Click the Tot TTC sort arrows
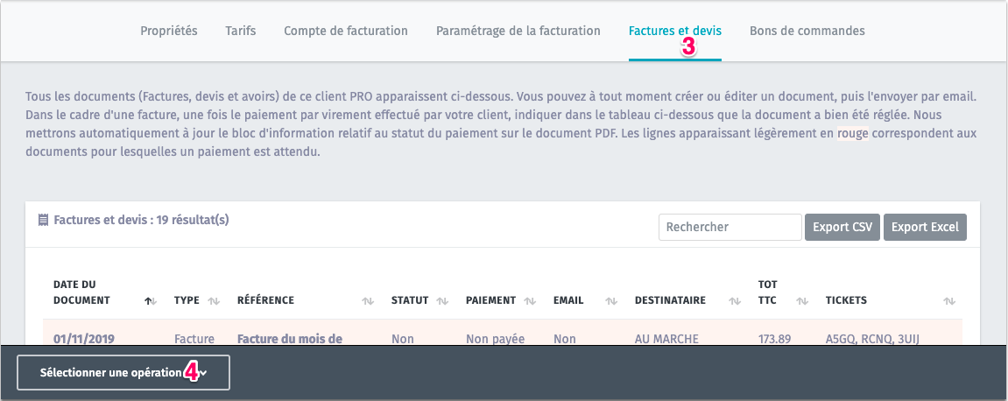Image resolution: width=1008 pixels, height=401 pixels. coord(801,300)
